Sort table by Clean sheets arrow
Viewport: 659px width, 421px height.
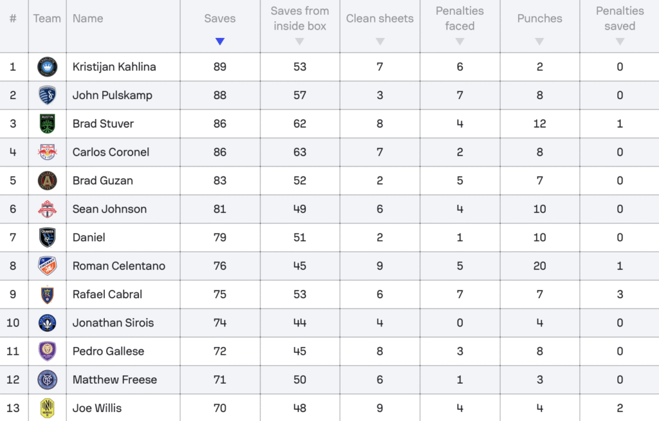click(380, 41)
